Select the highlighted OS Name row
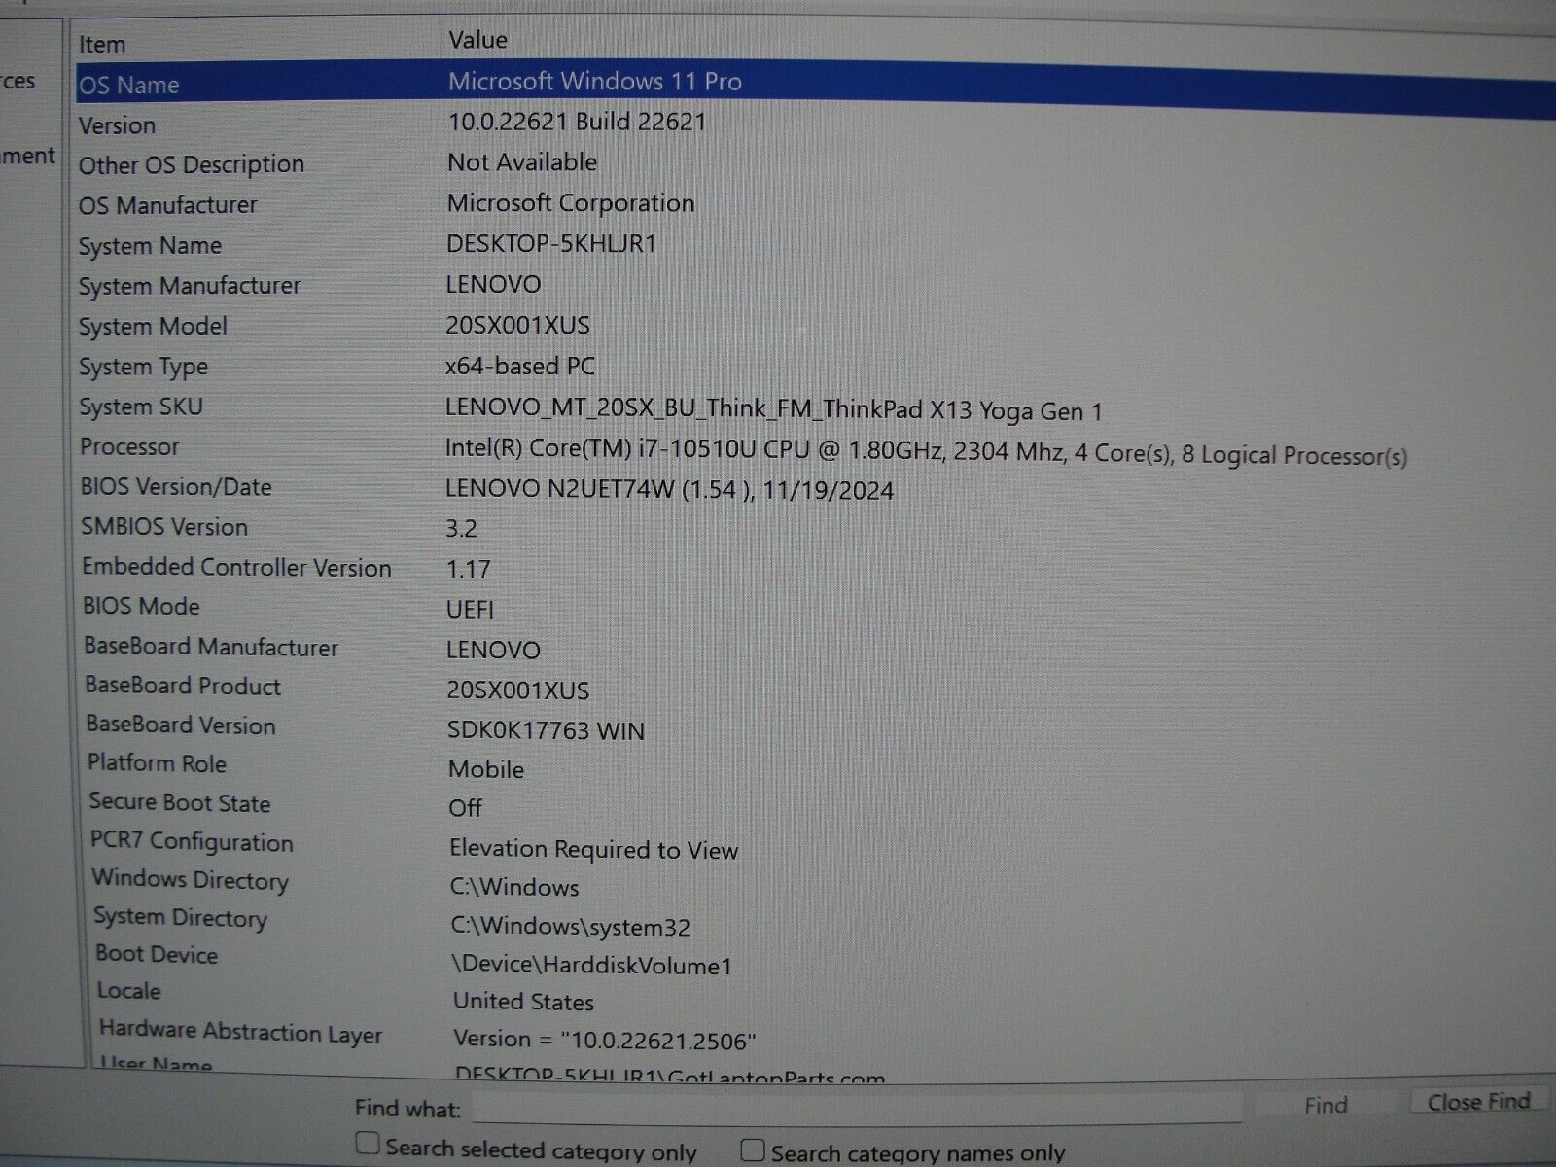1556x1167 pixels. [129, 85]
